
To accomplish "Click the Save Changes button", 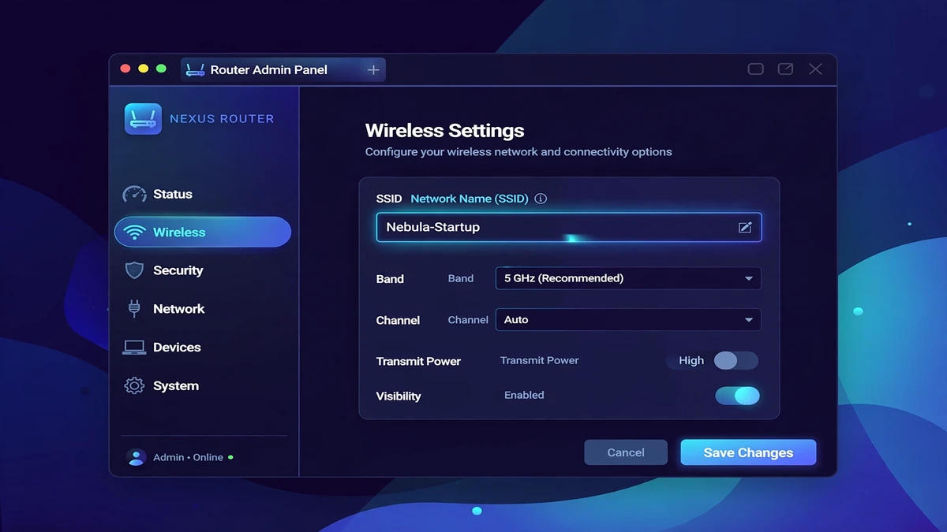I will pyautogui.click(x=748, y=452).
